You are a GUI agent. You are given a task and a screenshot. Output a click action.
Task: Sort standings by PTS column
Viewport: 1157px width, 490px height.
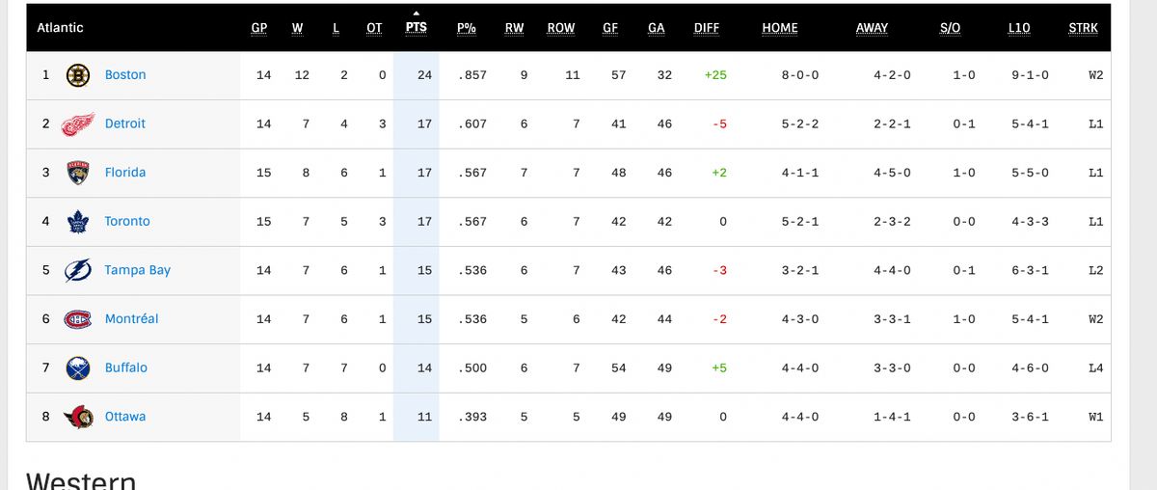(416, 28)
